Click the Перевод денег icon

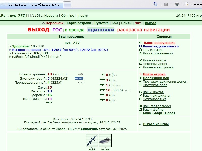140,64
